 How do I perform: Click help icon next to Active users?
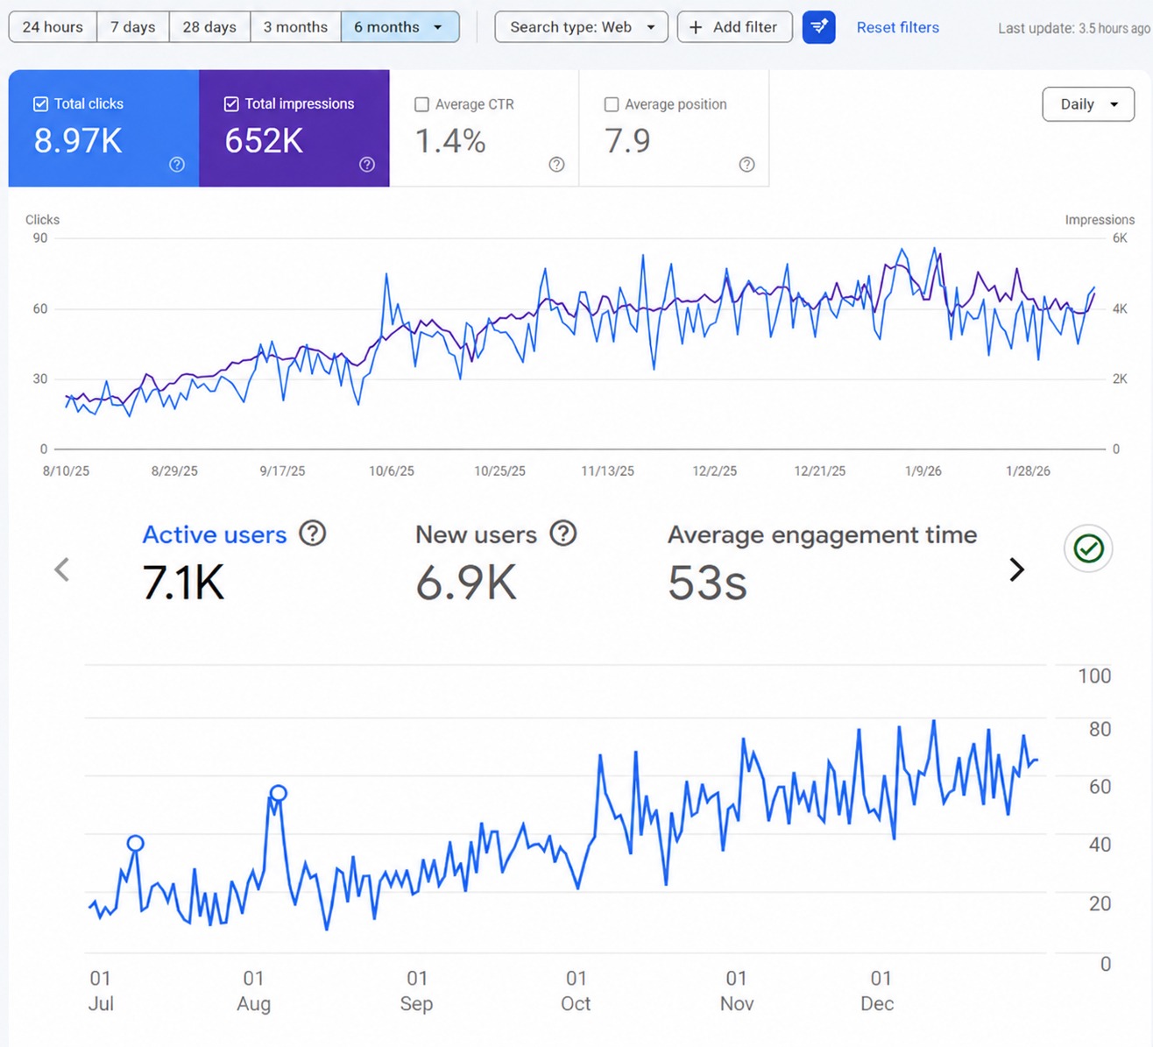click(x=313, y=533)
